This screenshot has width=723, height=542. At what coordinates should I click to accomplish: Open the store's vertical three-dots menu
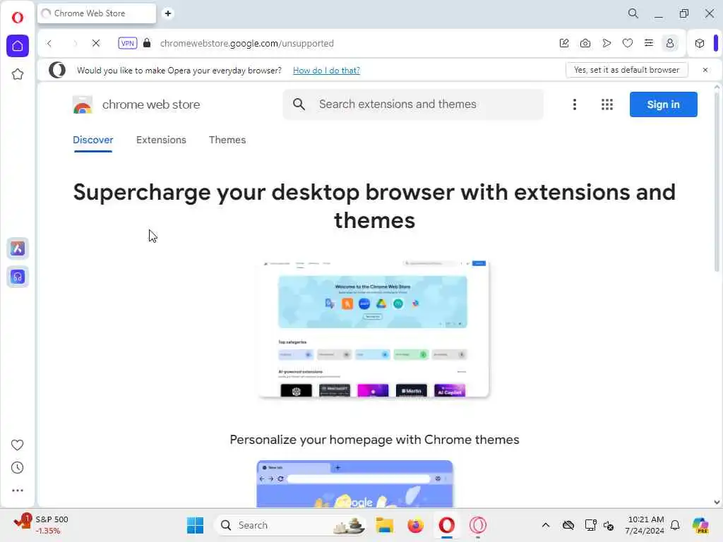click(575, 104)
